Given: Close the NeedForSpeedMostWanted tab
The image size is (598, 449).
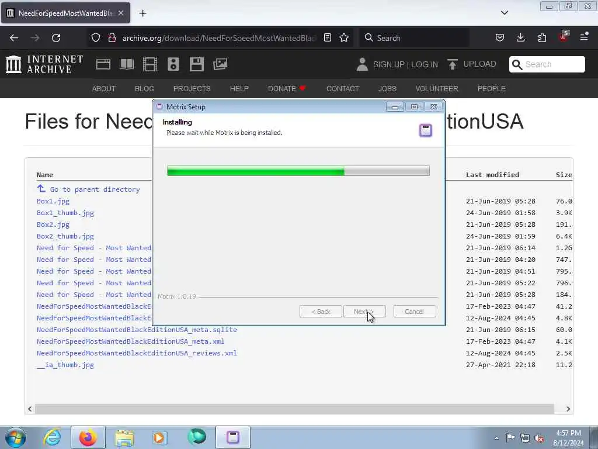Looking at the screenshot, I should (120, 13).
